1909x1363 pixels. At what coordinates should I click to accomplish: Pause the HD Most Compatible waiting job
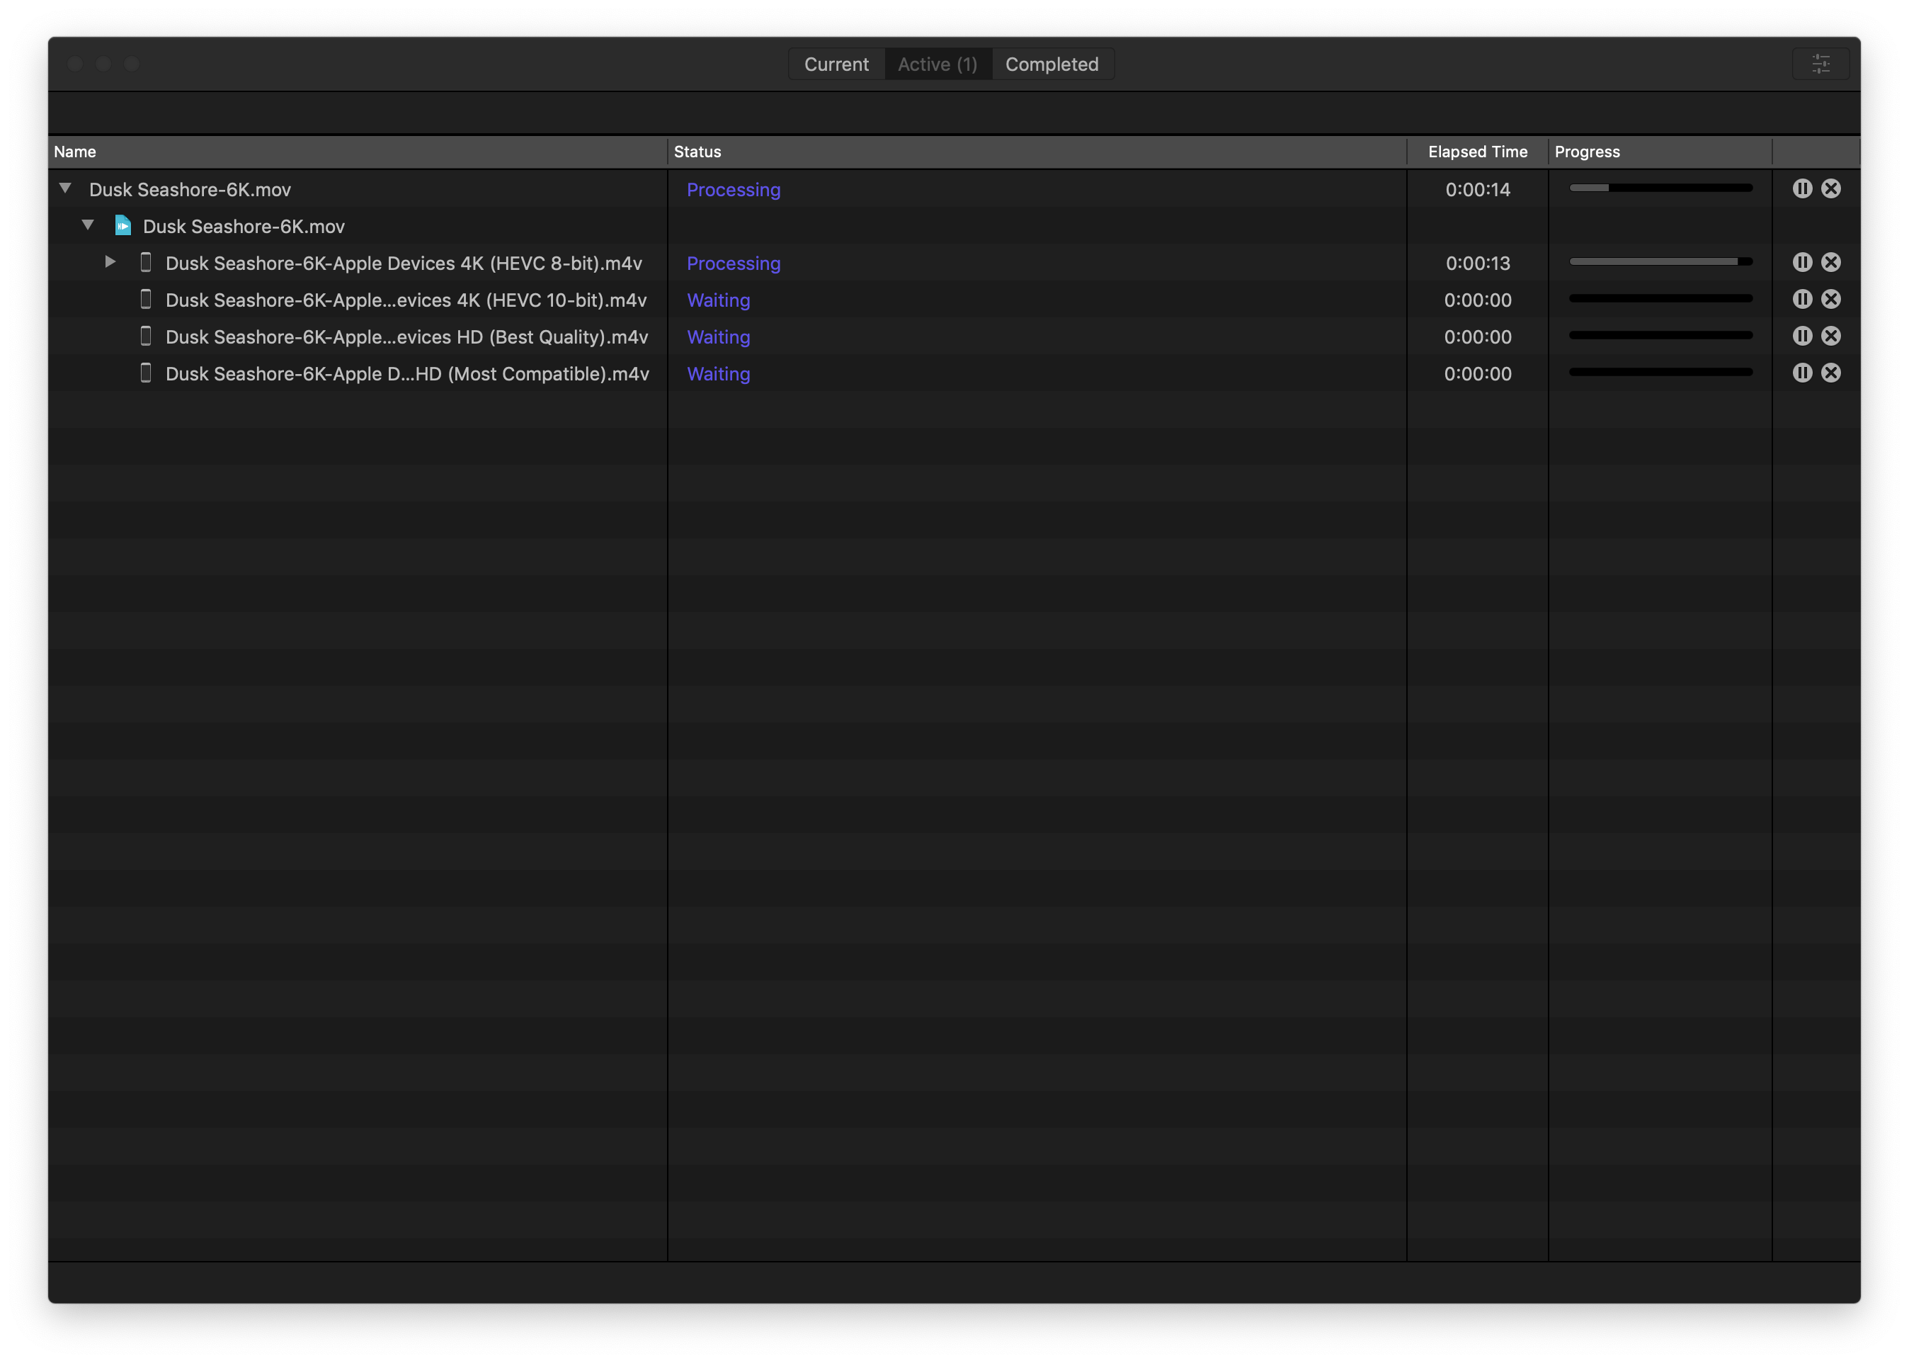1801,373
